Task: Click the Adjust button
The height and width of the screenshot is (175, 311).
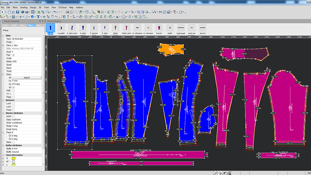Action: click(26, 77)
